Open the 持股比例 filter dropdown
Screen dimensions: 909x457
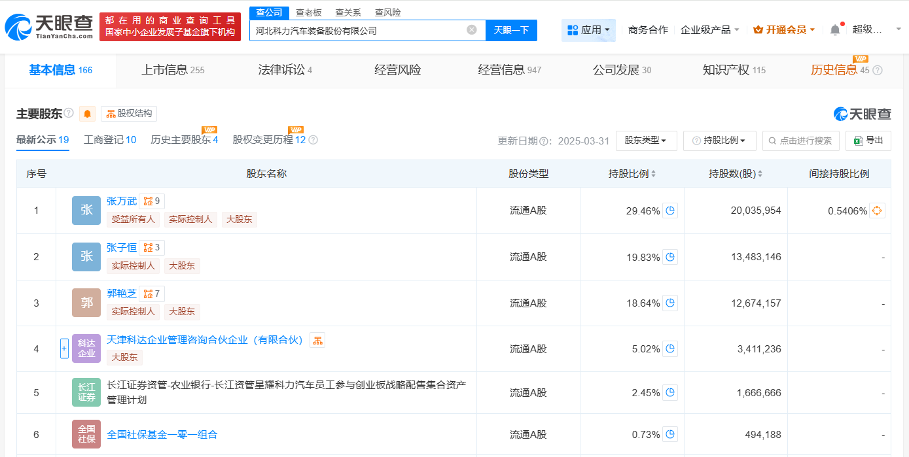point(719,140)
